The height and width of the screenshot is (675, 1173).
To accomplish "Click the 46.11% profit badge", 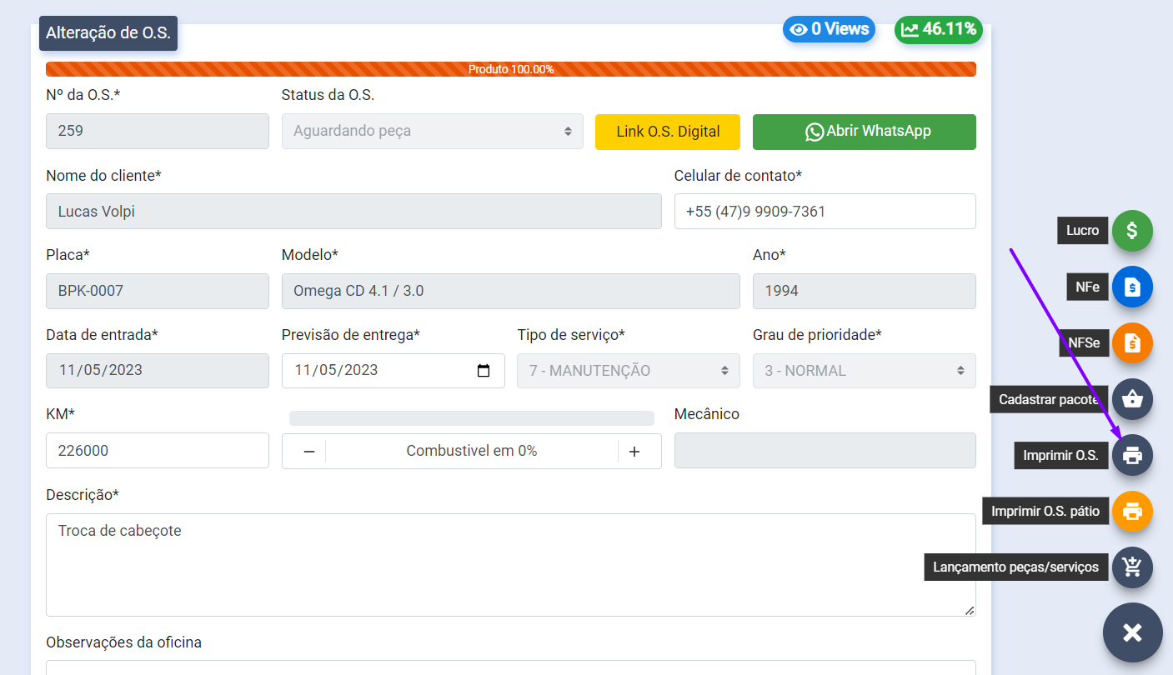I will (x=939, y=29).
